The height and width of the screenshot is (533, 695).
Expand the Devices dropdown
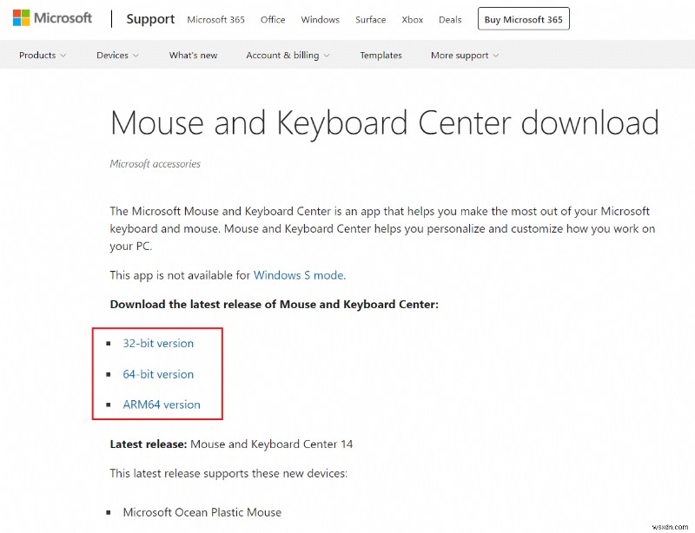click(114, 55)
